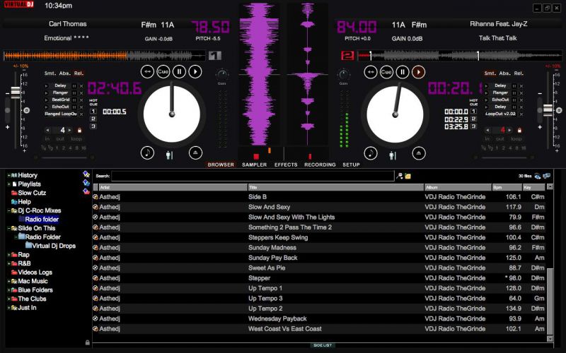Screen dimensions: 566x353
Task: Expand the Playlists tree node
Action: 8,184
